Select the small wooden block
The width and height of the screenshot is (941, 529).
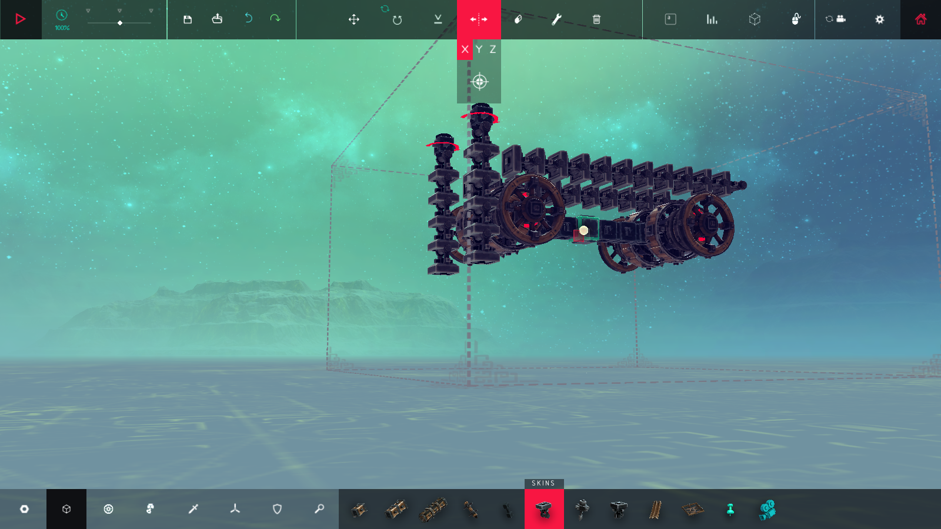359,510
